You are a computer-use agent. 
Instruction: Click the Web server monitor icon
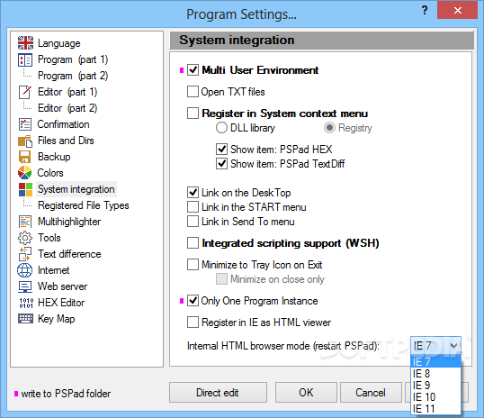click(25, 286)
